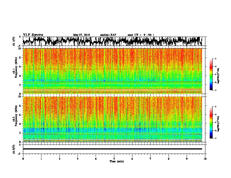The width and height of the screenshot is (231, 178).
Task: Click time axis tick label '2'
Action: pyautogui.click(x=60, y=159)
